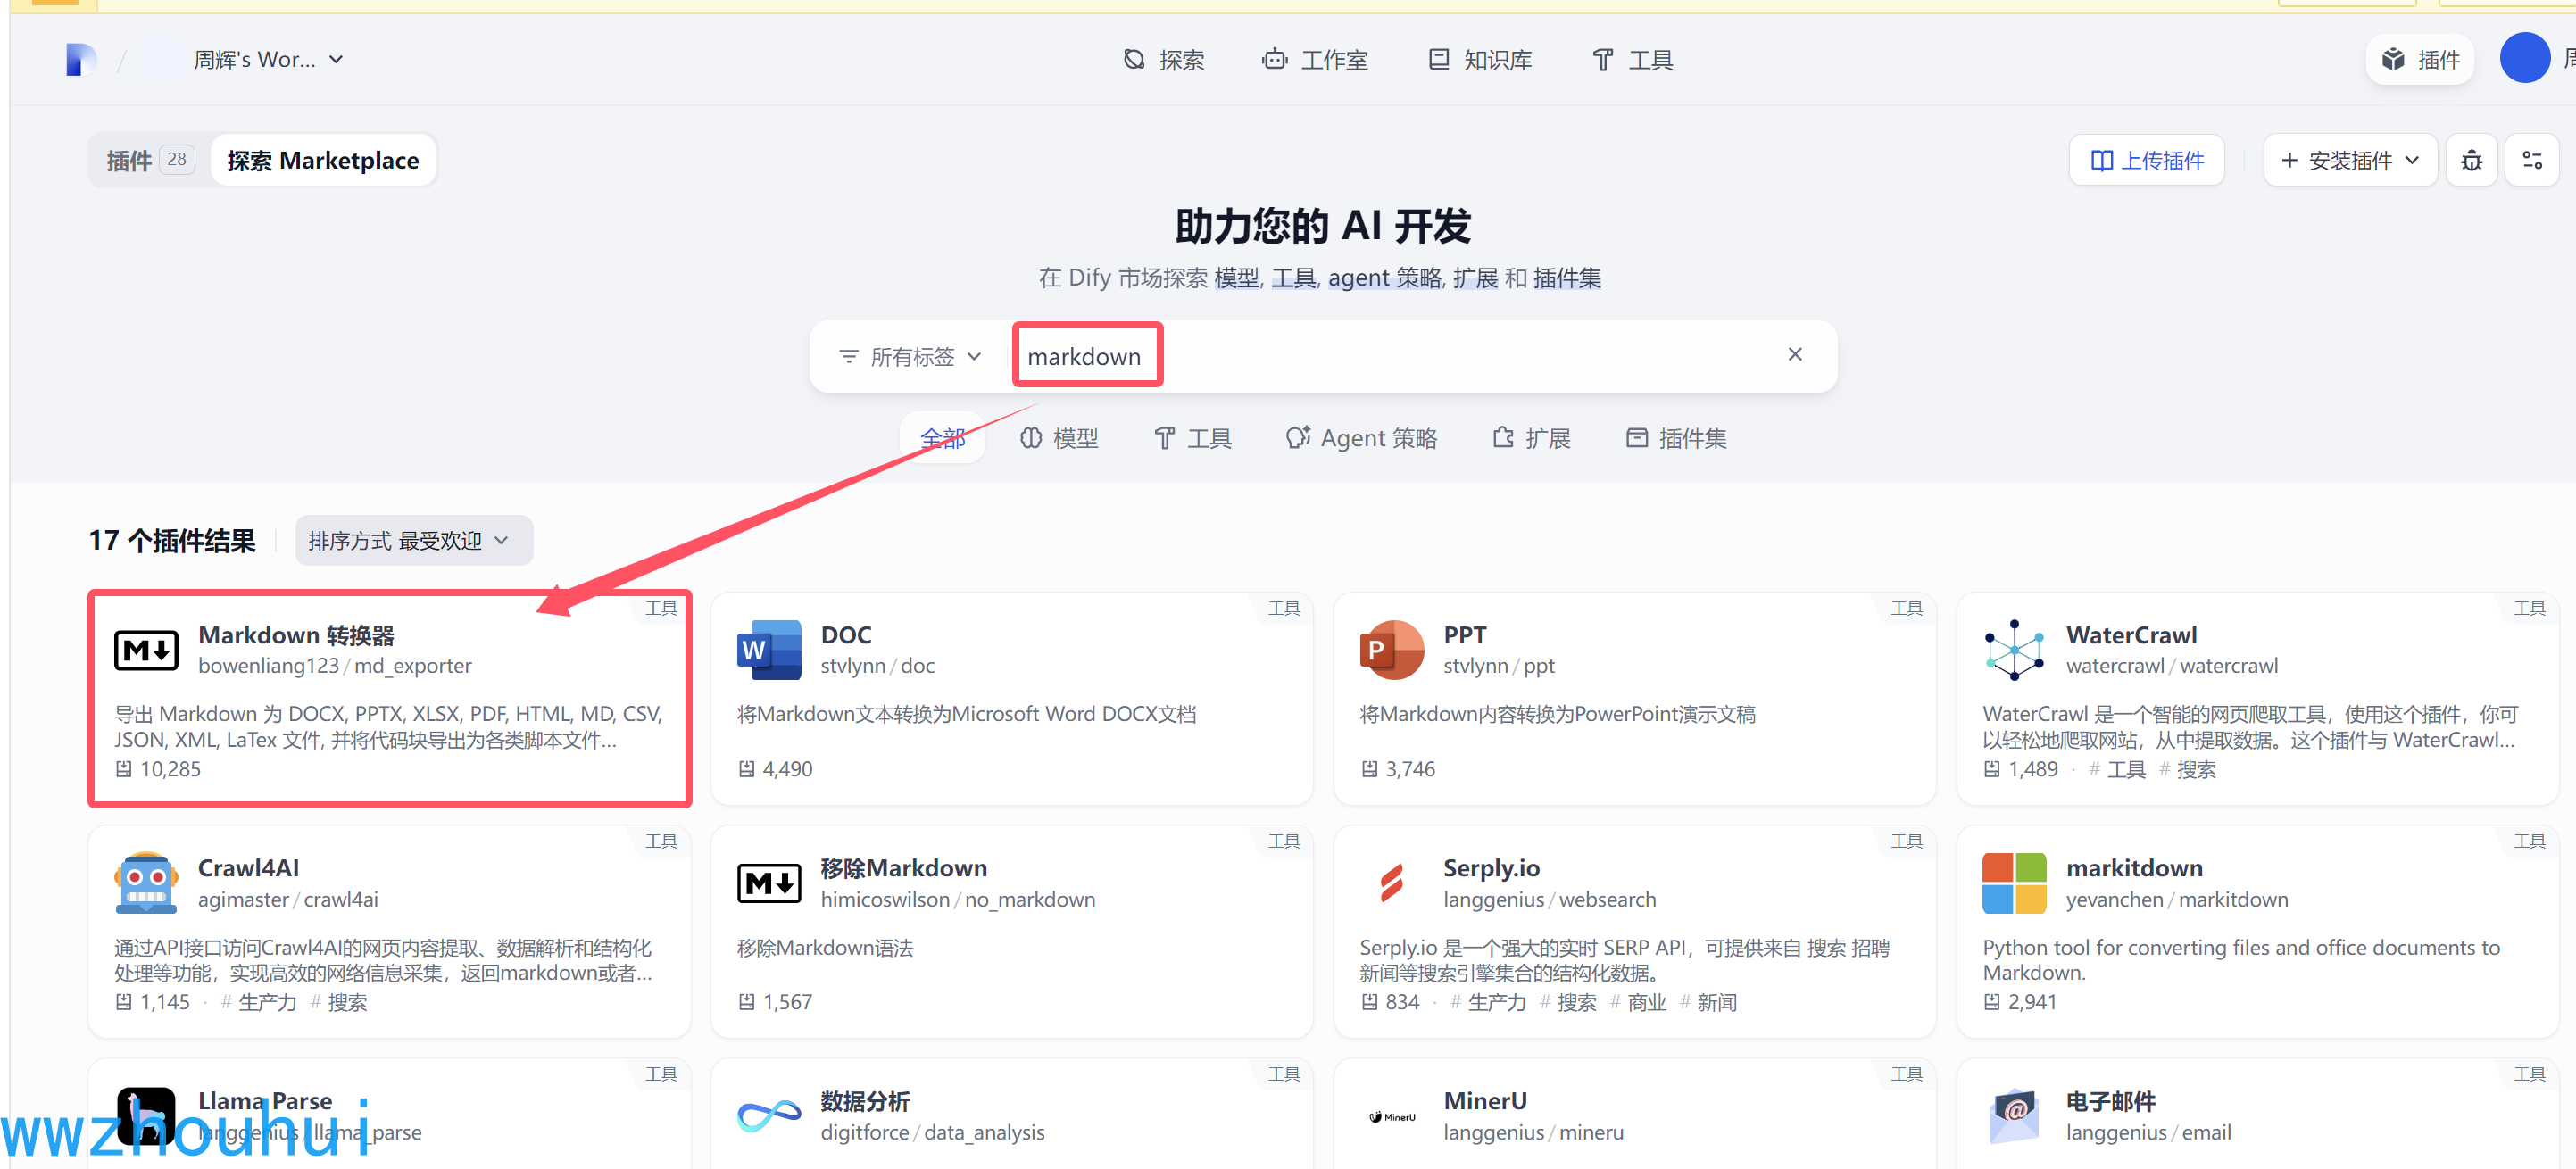The width and height of the screenshot is (2576, 1169).
Task: Expand the 安装插件 dropdown
Action: [x=2349, y=161]
